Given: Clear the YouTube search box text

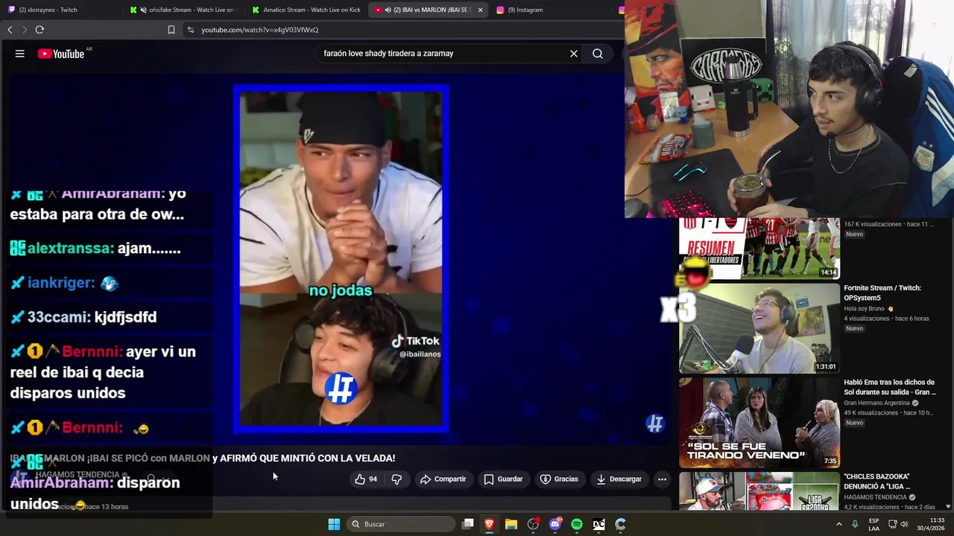Looking at the screenshot, I should [574, 54].
